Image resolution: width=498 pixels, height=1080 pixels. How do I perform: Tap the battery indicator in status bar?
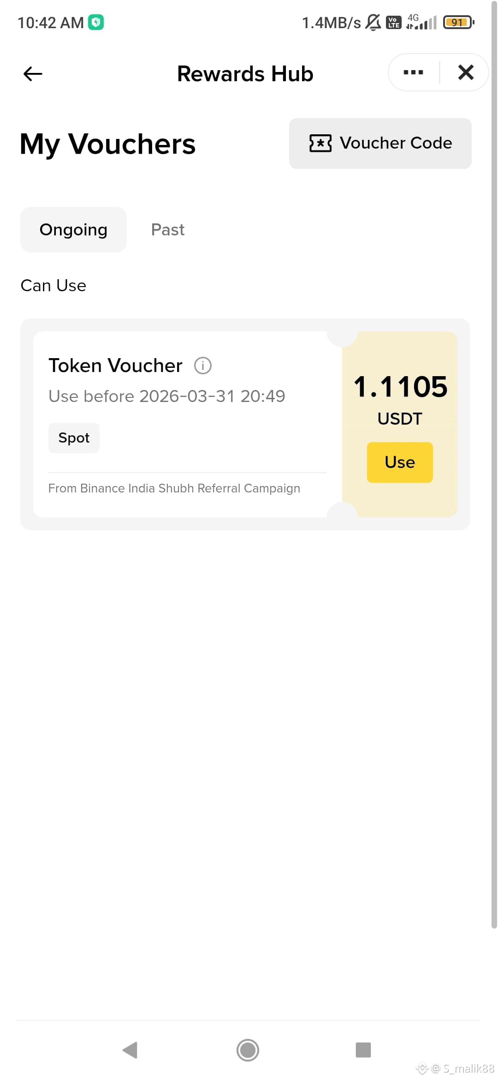pos(458,22)
